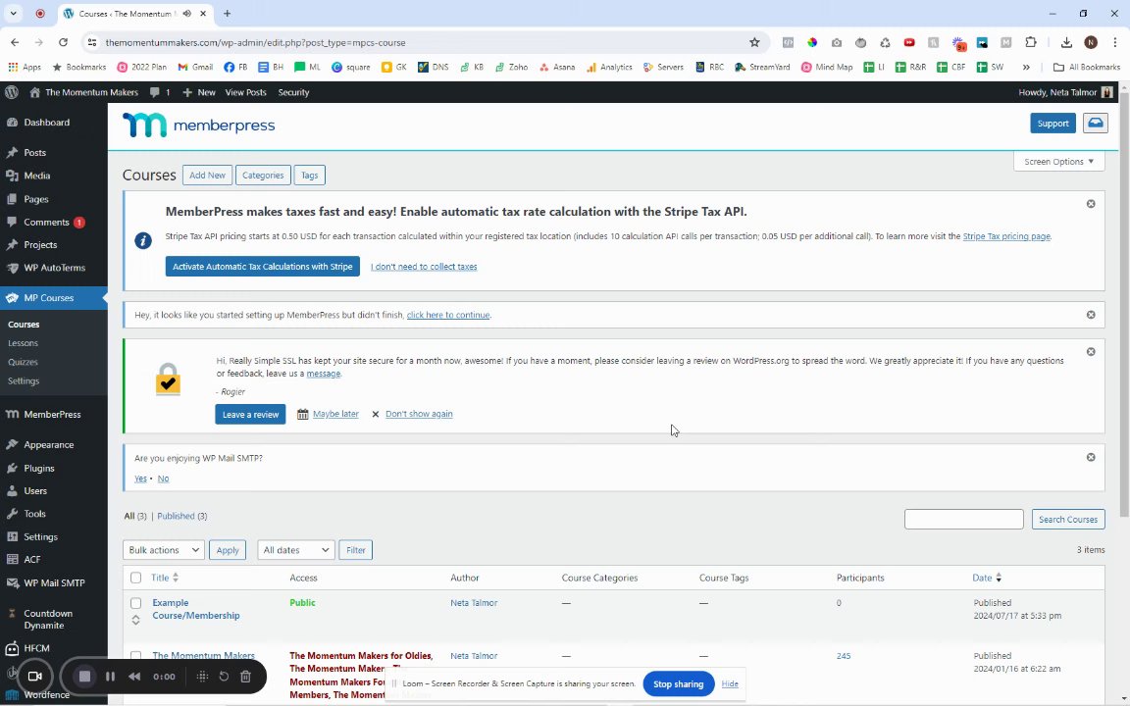Click Leave a review button

pyautogui.click(x=250, y=414)
